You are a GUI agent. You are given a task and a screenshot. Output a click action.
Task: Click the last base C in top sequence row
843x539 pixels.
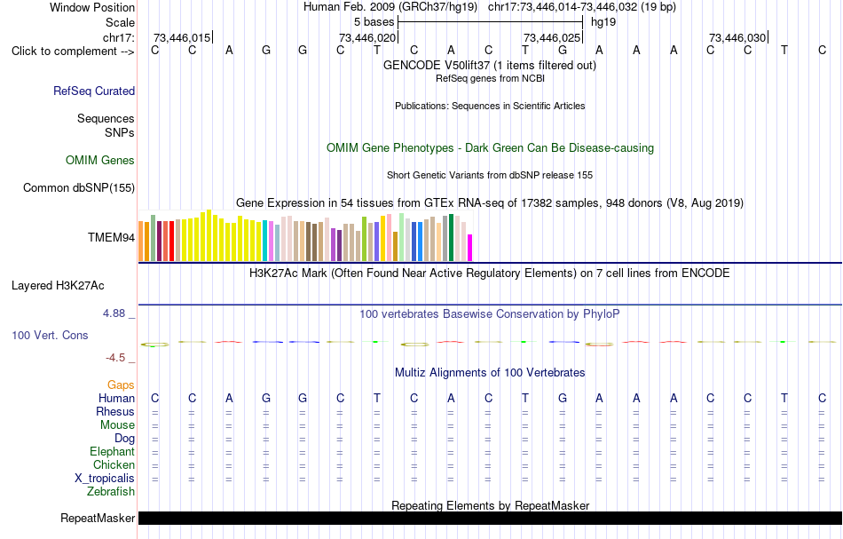click(822, 51)
